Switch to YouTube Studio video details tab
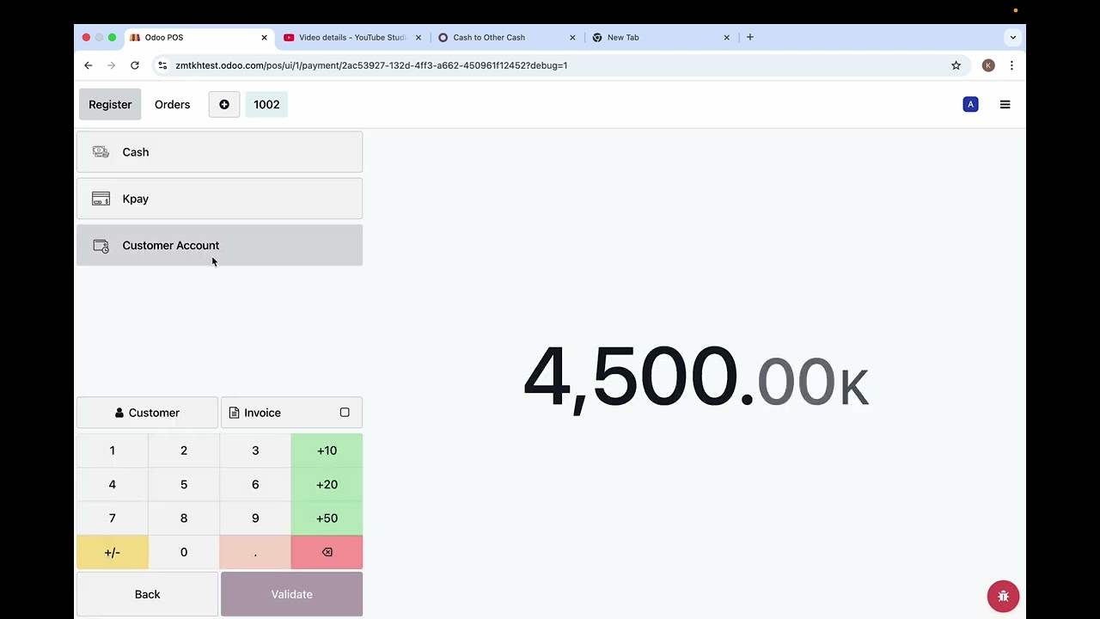 [x=352, y=38]
